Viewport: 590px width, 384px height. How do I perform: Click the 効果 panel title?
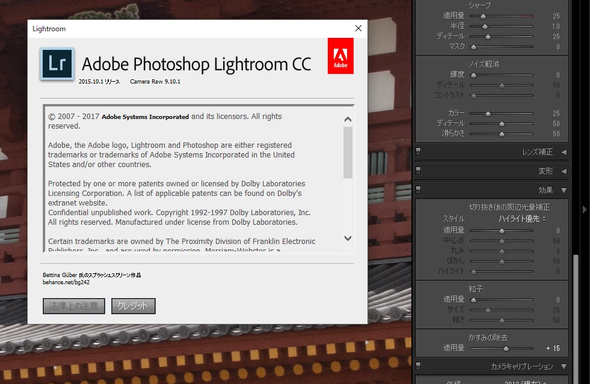(545, 190)
